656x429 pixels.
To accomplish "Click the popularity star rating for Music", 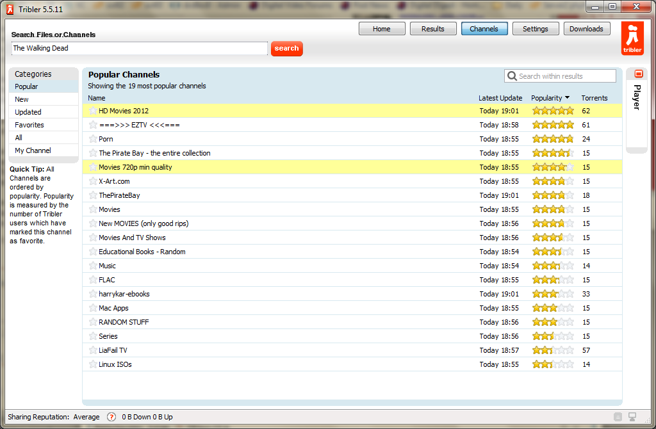I will [x=552, y=266].
